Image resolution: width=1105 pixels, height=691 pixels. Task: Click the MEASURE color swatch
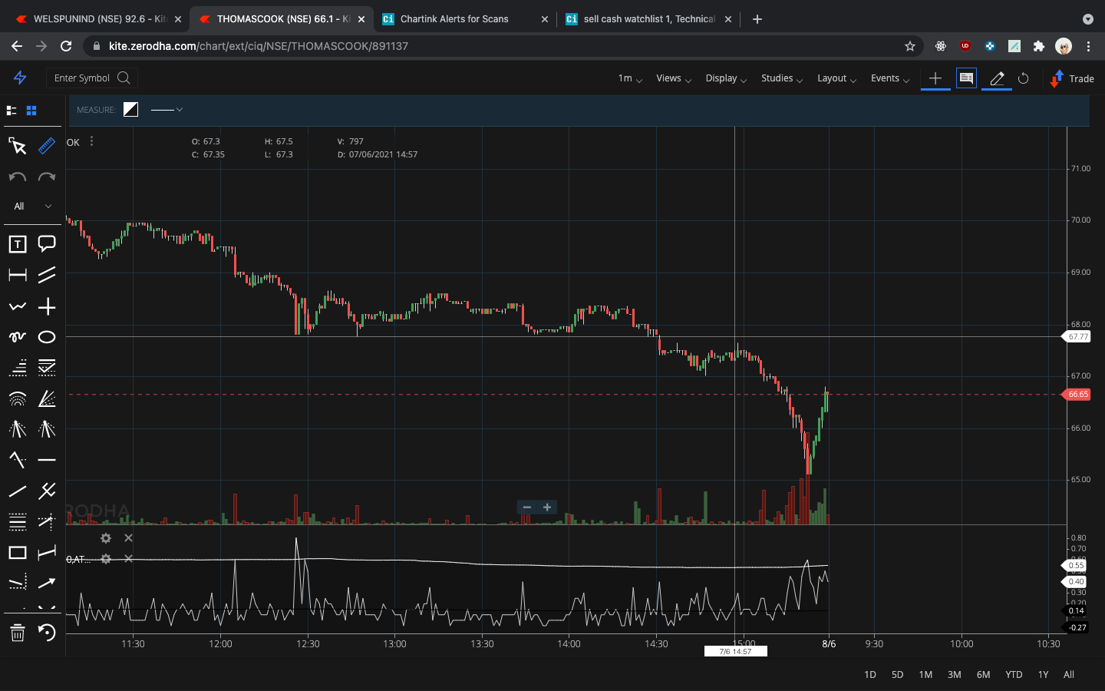(130, 109)
